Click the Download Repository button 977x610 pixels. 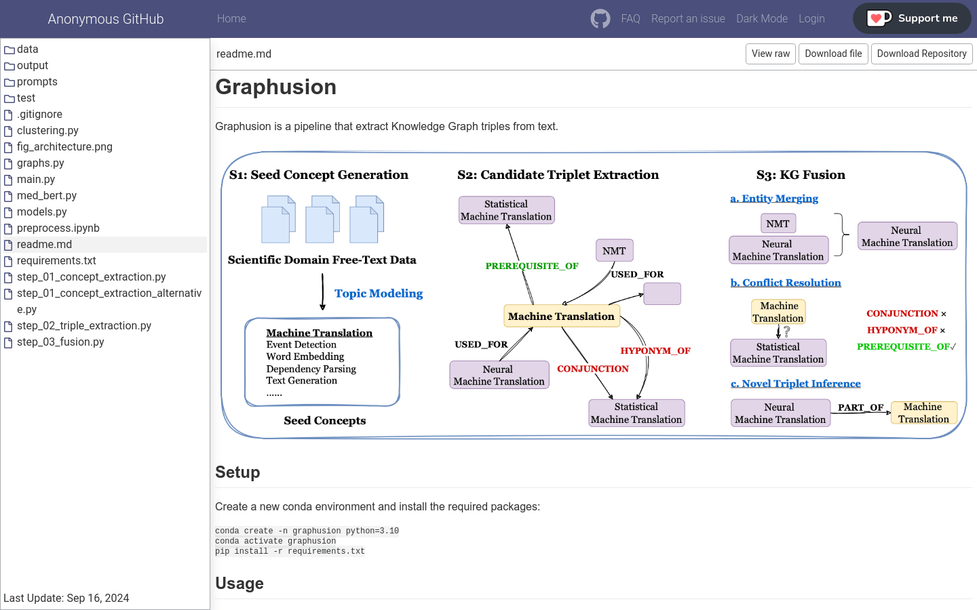[x=921, y=54]
